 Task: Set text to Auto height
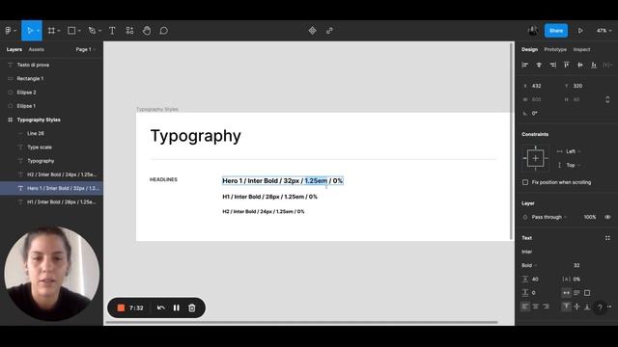click(576, 293)
